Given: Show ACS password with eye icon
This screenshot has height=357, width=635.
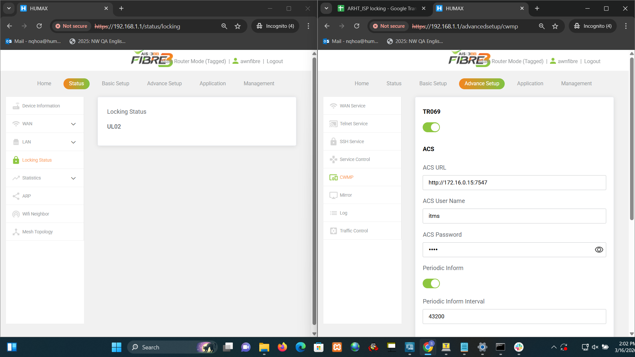Looking at the screenshot, I should 599,250.
